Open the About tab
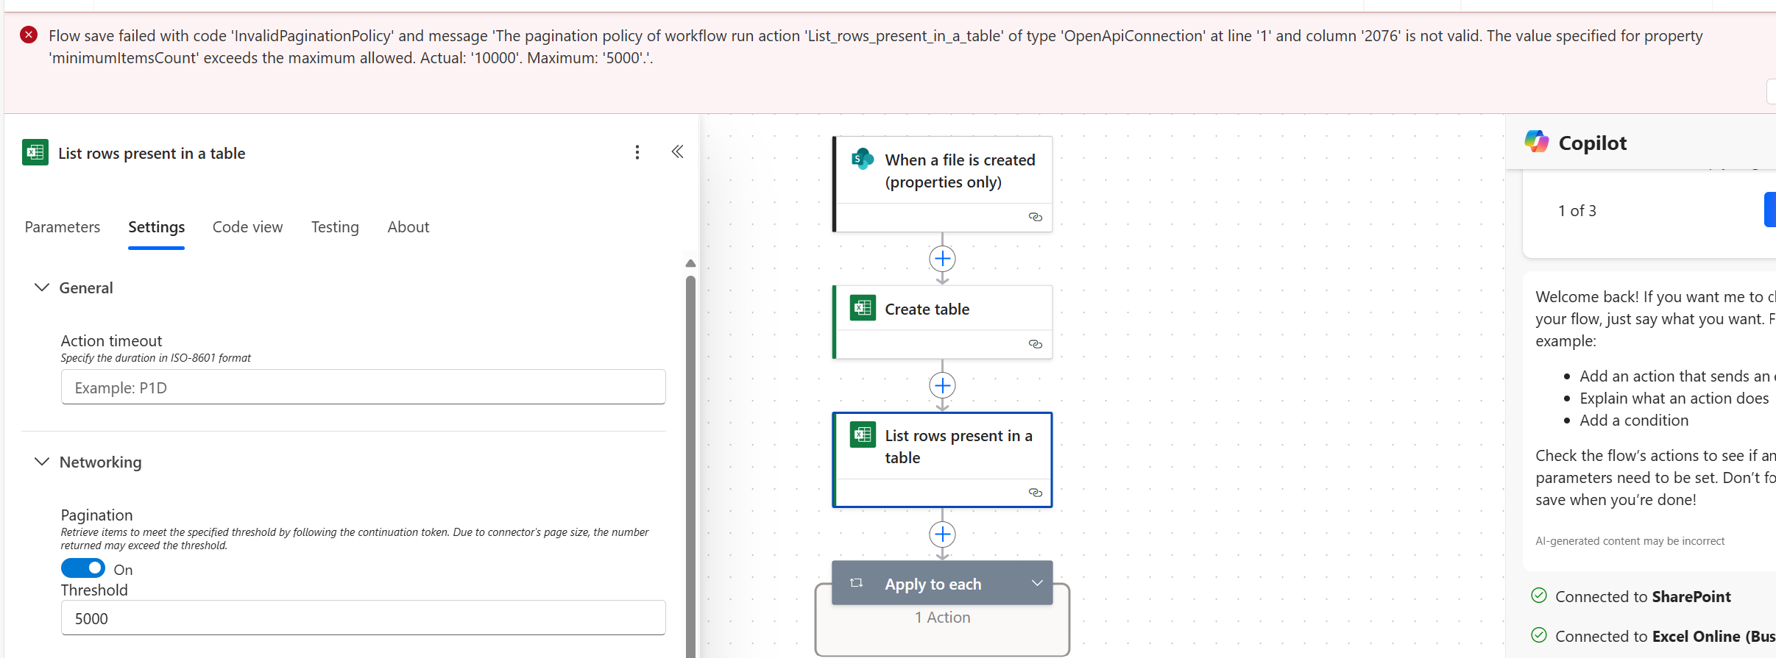The height and width of the screenshot is (658, 1776). 408,227
